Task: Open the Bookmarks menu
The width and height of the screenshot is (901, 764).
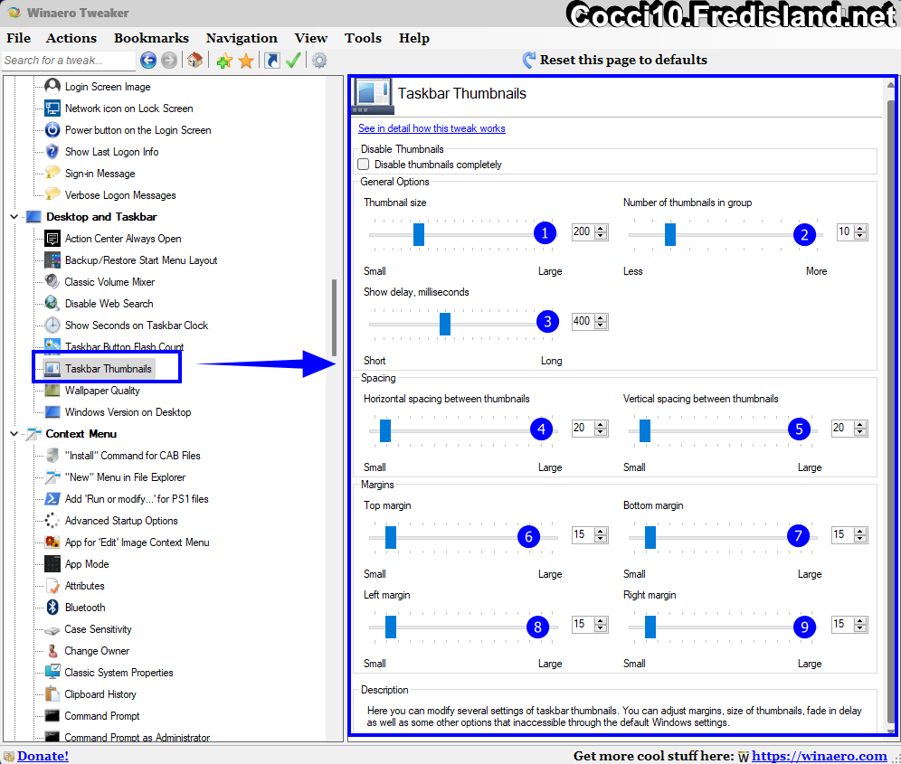Action: [x=151, y=38]
